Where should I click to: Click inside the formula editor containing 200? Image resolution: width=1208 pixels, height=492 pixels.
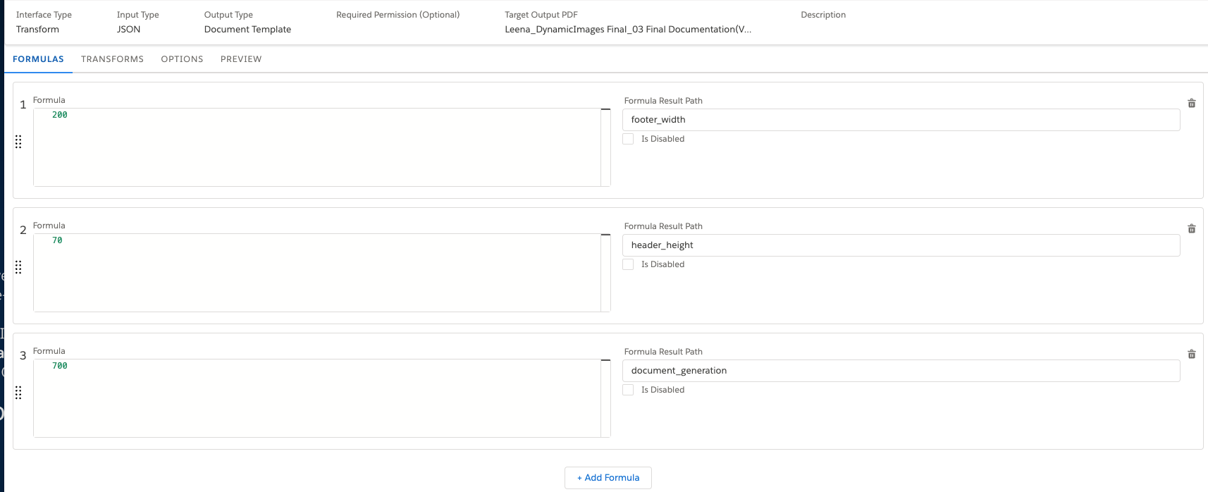tap(317, 147)
